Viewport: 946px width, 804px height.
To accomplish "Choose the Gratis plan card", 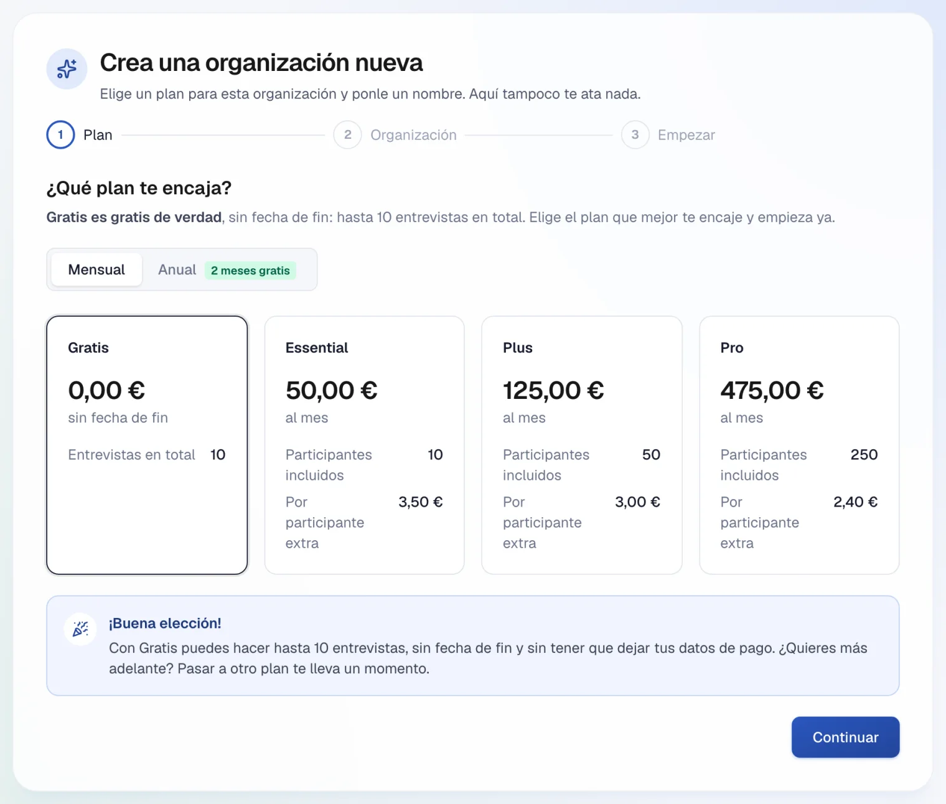I will click(x=147, y=445).
